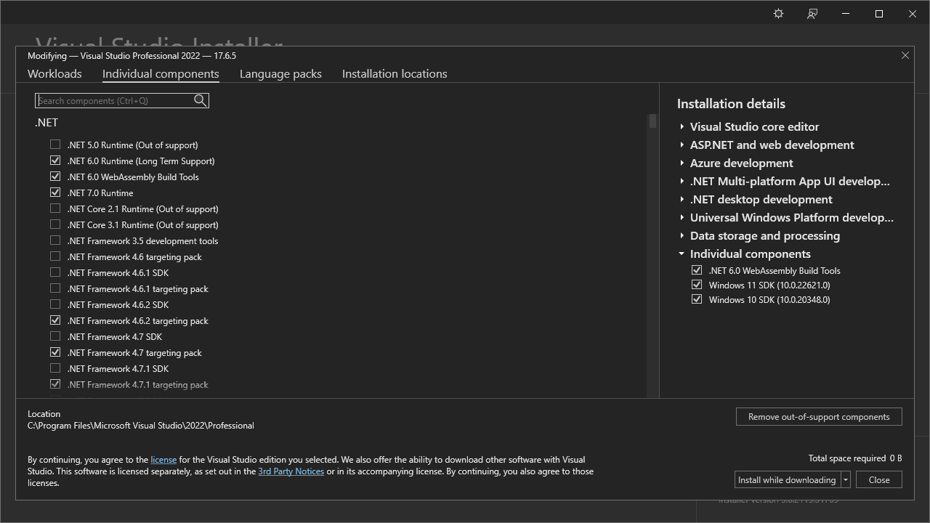
Task: Expand Visual Studio core editor
Action: click(x=682, y=126)
